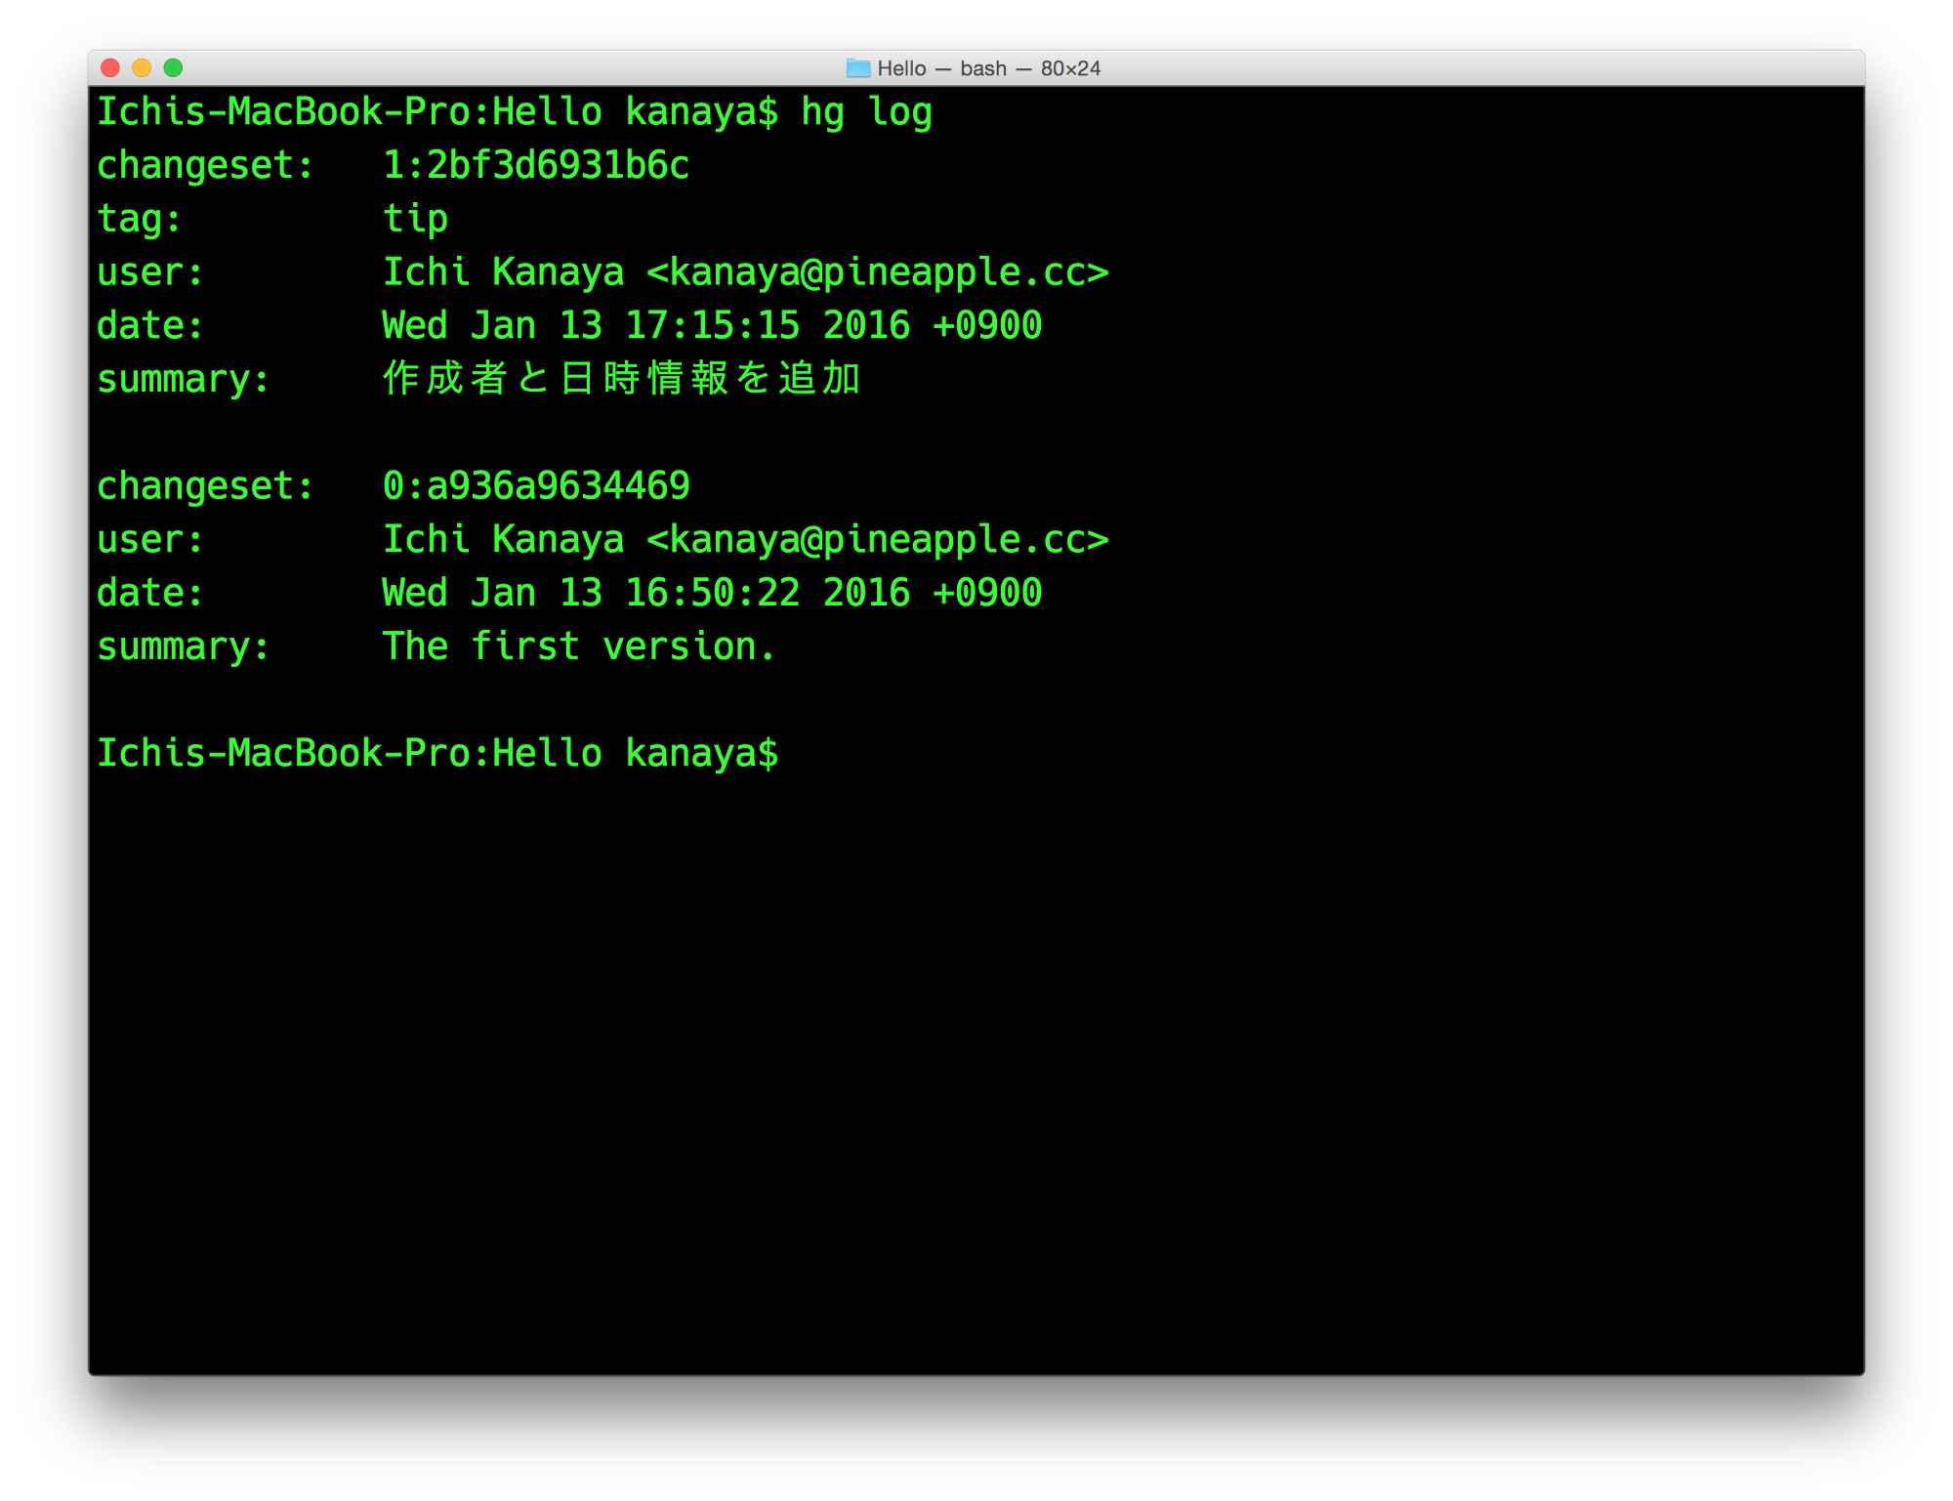Click the "Hello — bash — 80×24" window title
This screenshot has height=1501, width=1953.
(x=988, y=68)
